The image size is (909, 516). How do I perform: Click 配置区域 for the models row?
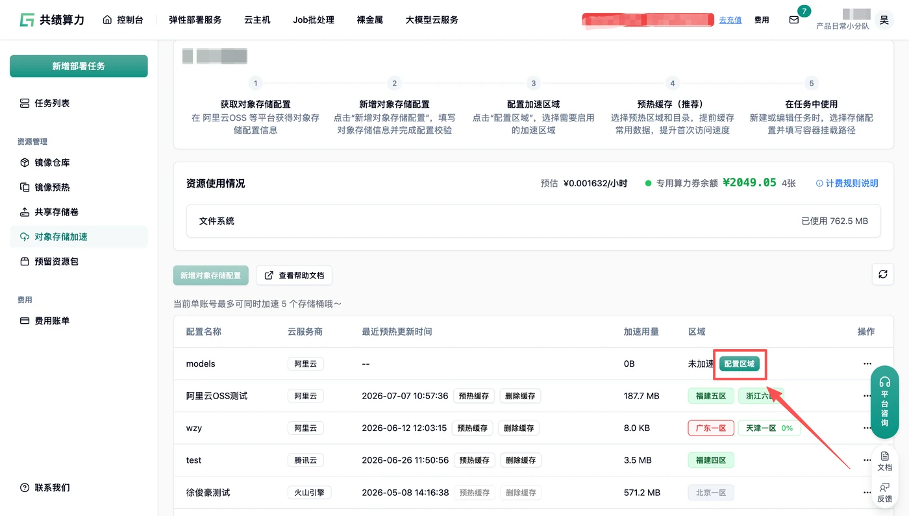[x=740, y=364]
